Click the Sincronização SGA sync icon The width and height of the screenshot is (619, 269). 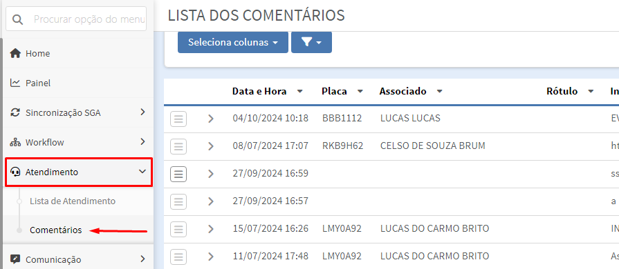tap(15, 112)
